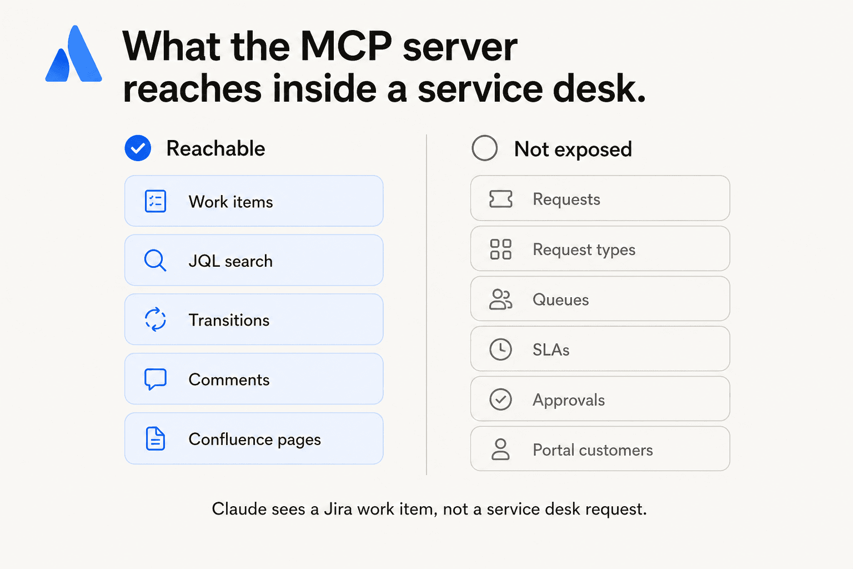Screen dimensions: 853x569
Task: Click the Request types grid icon
Action: point(501,249)
